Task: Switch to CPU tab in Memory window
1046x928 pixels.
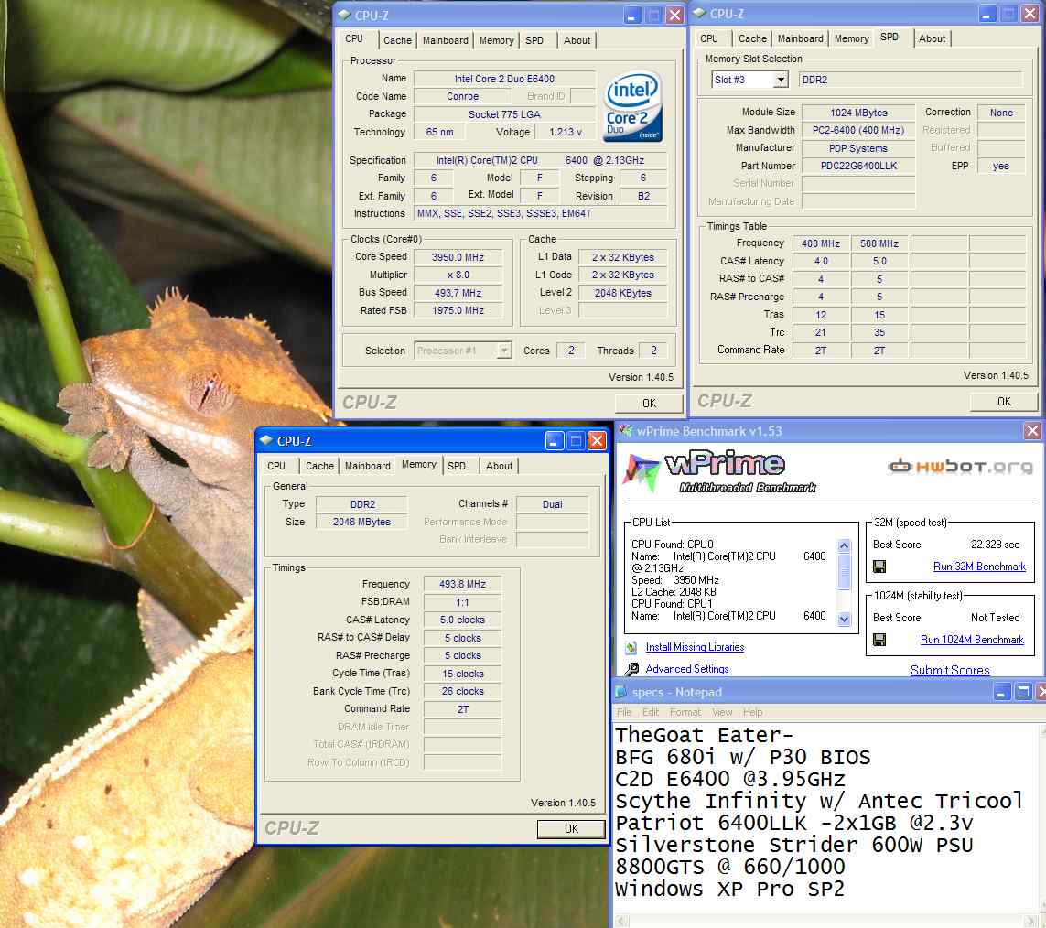Action: (276, 466)
